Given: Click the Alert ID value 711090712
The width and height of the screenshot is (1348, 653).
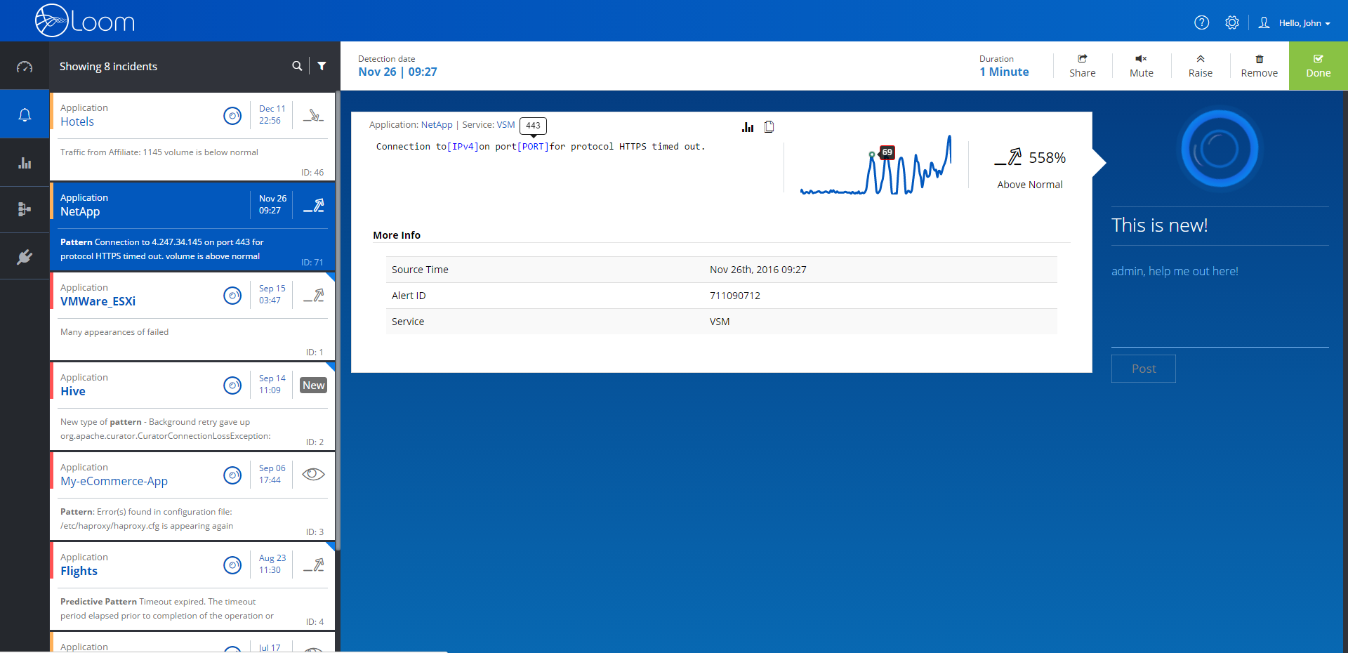Looking at the screenshot, I should pos(735,296).
